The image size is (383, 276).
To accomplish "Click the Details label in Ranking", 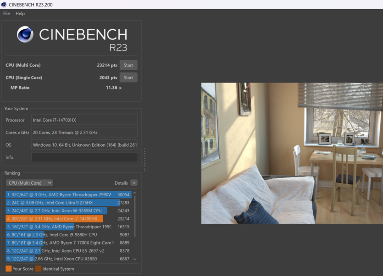I will [121, 183].
